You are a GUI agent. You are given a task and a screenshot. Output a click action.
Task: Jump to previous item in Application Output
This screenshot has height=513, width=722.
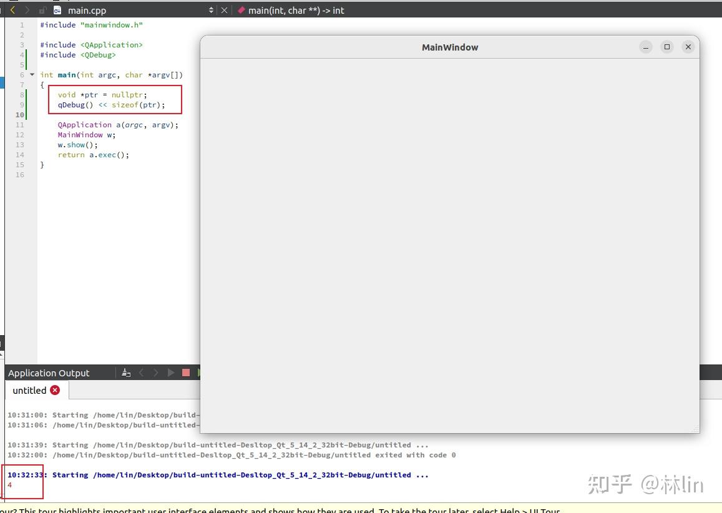tap(142, 373)
